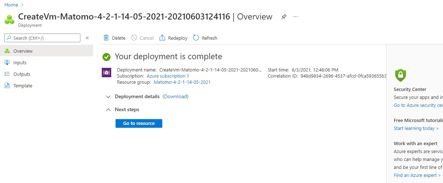
Task: Click the purple deployment template icon
Action: pyautogui.click(x=106, y=73)
